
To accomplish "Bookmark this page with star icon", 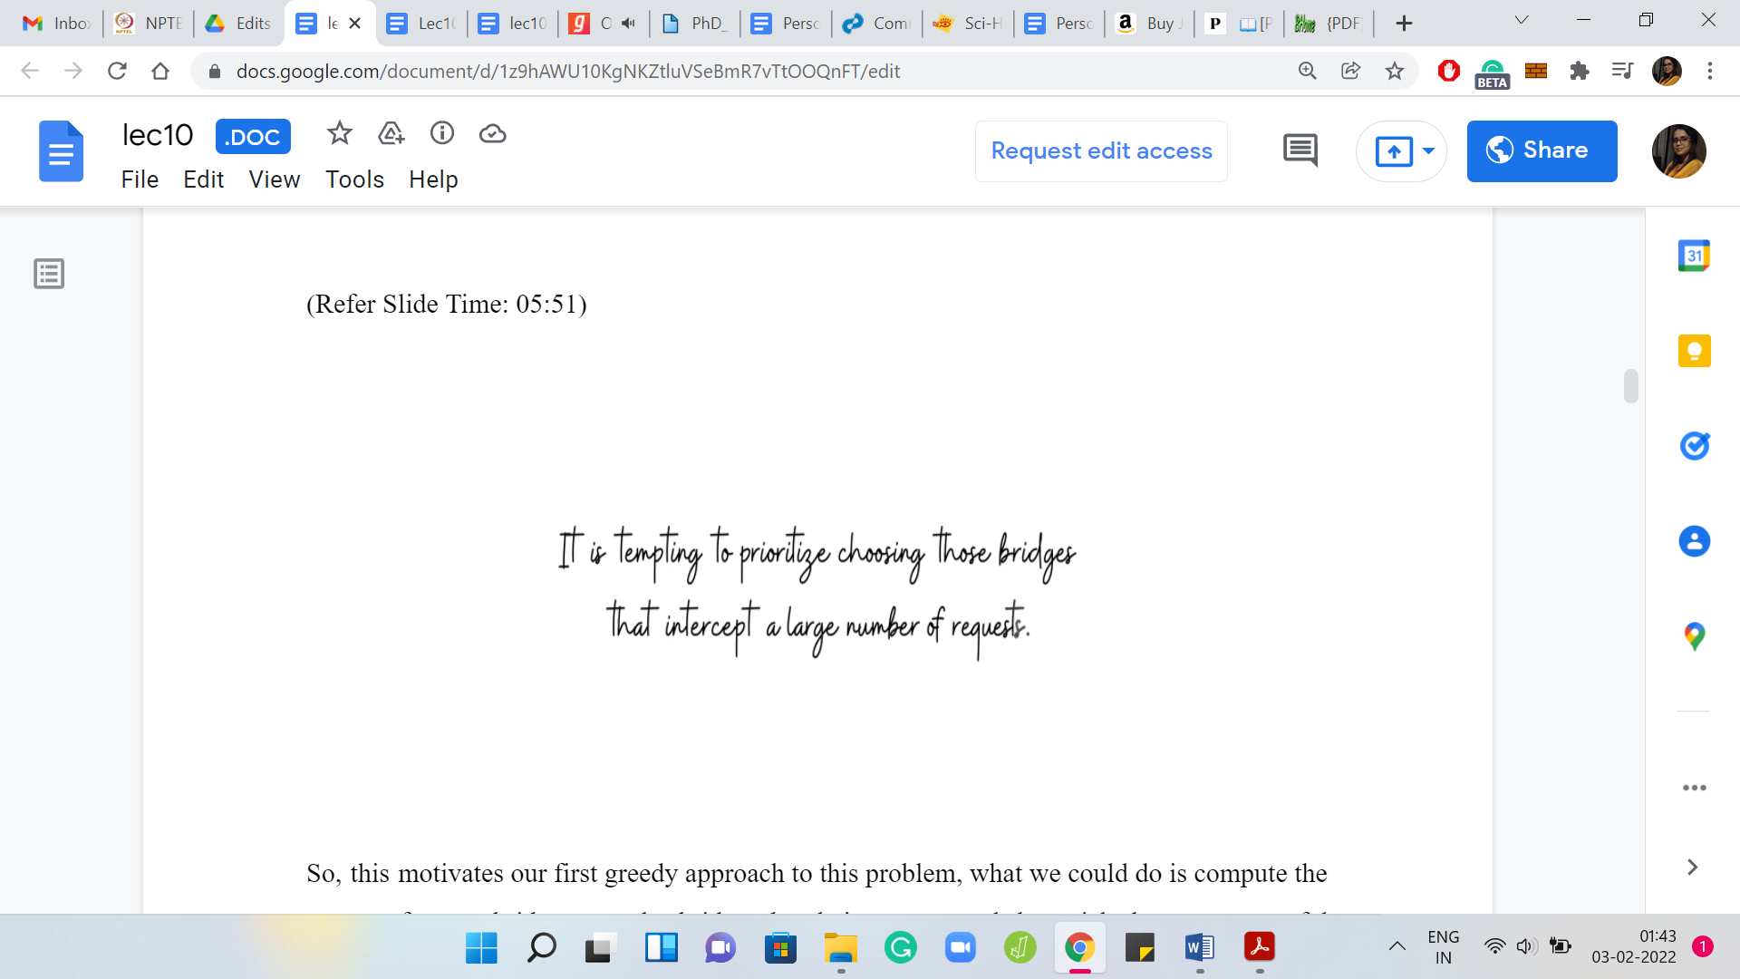I will (1394, 71).
